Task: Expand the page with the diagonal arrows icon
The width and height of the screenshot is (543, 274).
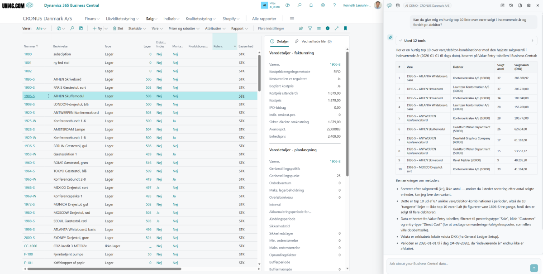Action: click(x=337, y=28)
